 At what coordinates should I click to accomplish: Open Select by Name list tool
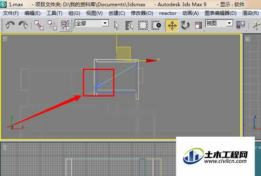click(130, 25)
